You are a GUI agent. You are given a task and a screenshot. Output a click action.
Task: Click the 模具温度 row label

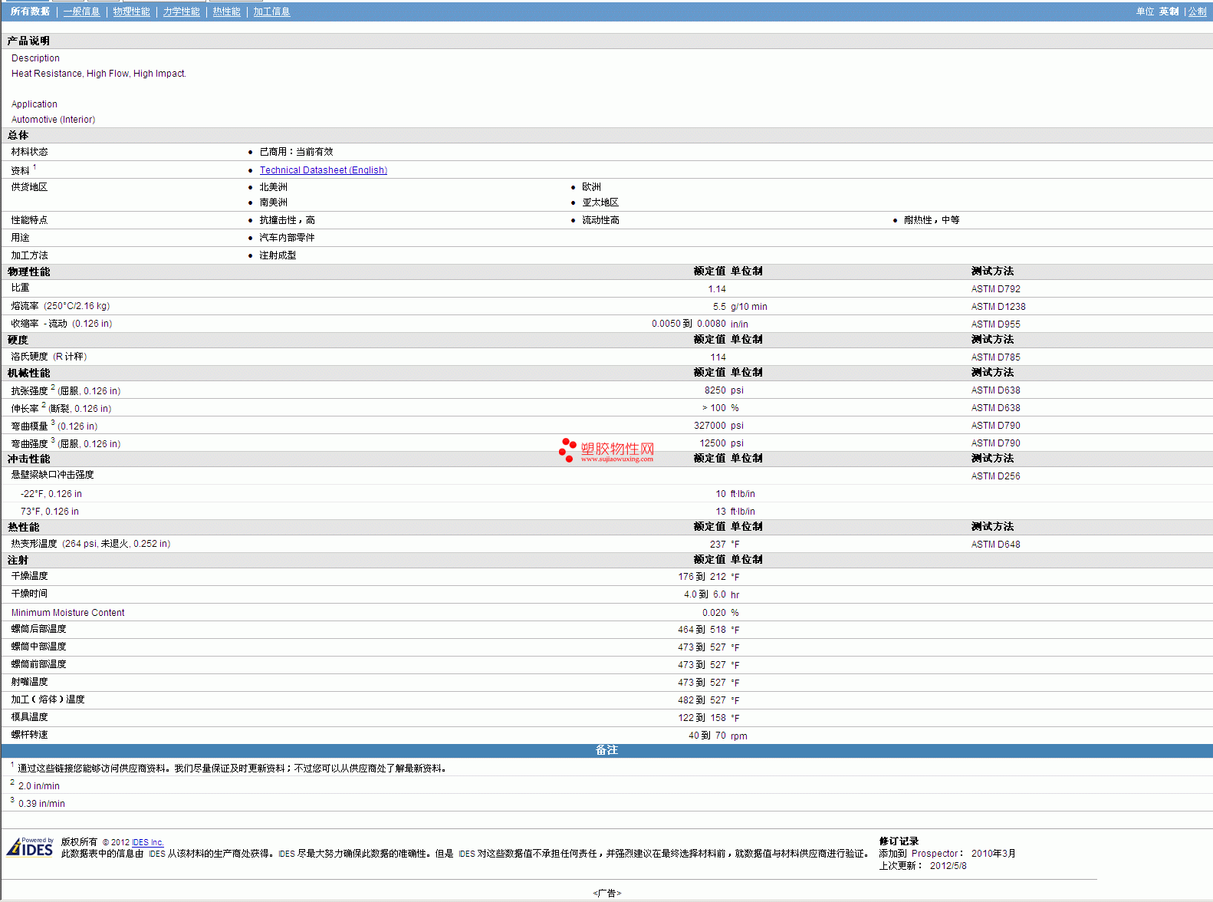pos(29,717)
